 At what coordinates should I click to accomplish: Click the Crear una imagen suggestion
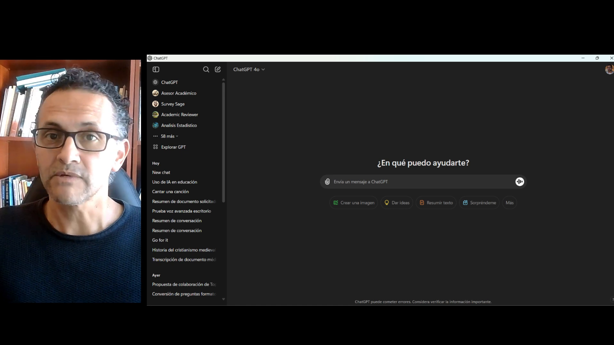click(354, 203)
